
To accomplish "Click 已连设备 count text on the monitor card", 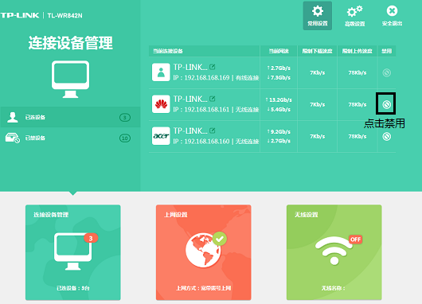I will tap(73, 288).
